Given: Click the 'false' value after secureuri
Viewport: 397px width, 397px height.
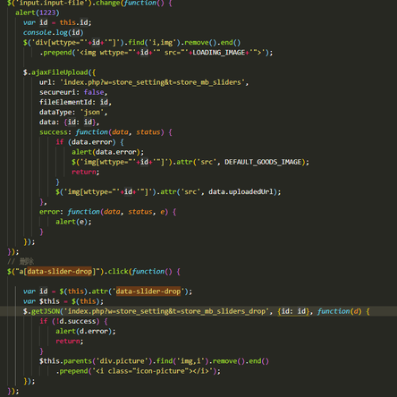Looking at the screenshot, I should coord(94,92).
